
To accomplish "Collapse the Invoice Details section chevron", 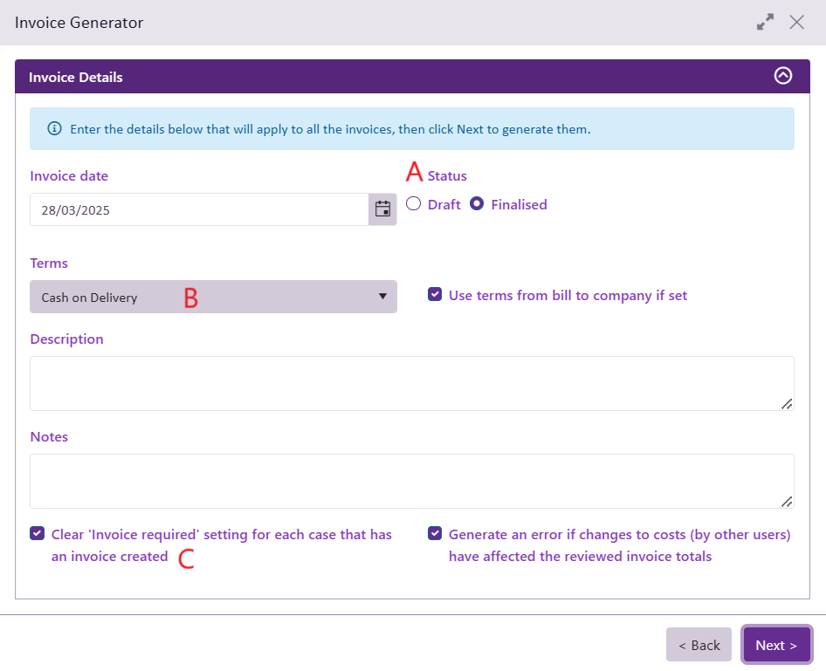I will pyautogui.click(x=783, y=76).
